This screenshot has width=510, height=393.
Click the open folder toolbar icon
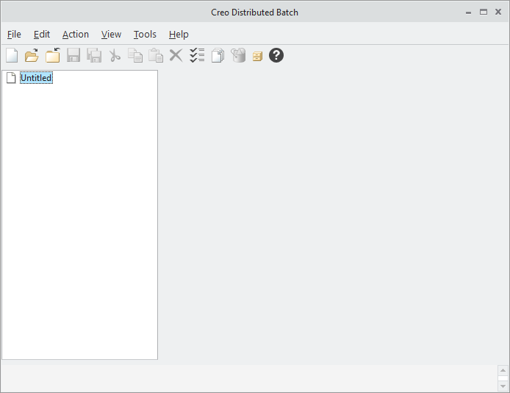pos(32,55)
